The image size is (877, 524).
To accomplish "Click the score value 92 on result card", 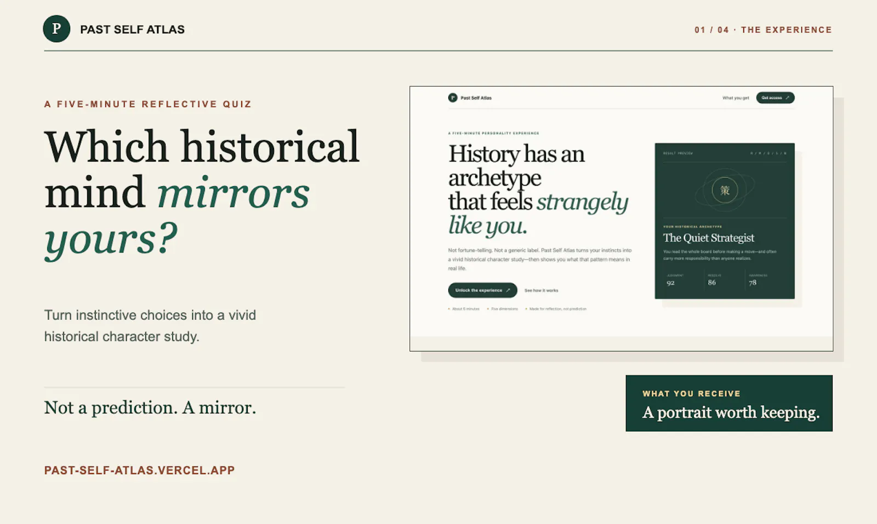I will coord(670,283).
